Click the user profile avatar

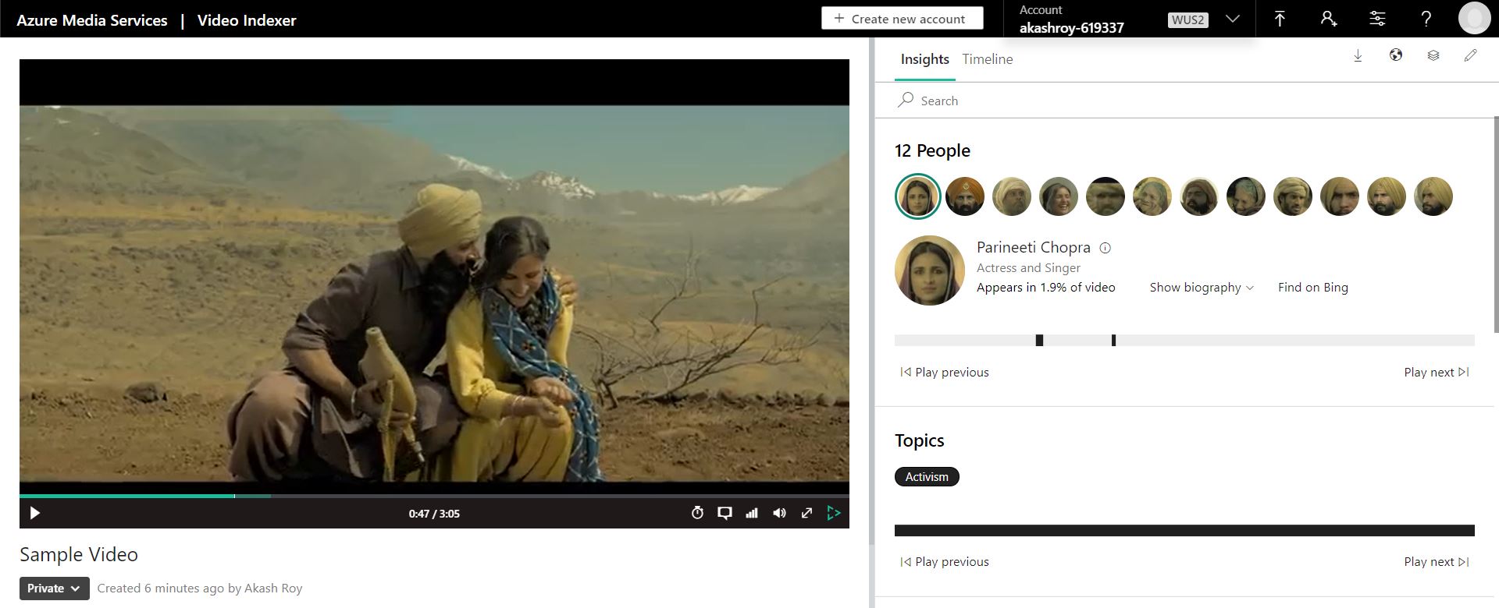(x=1474, y=19)
